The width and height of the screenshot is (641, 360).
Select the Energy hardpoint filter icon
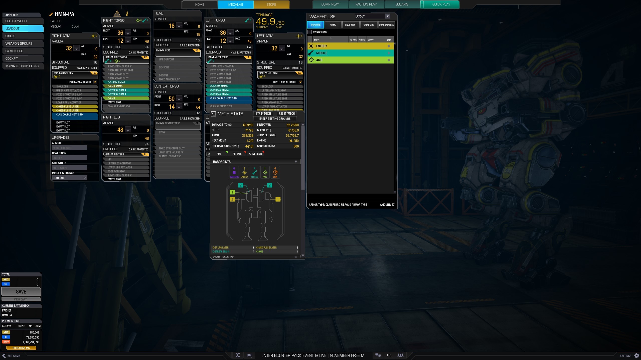[244, 172]
